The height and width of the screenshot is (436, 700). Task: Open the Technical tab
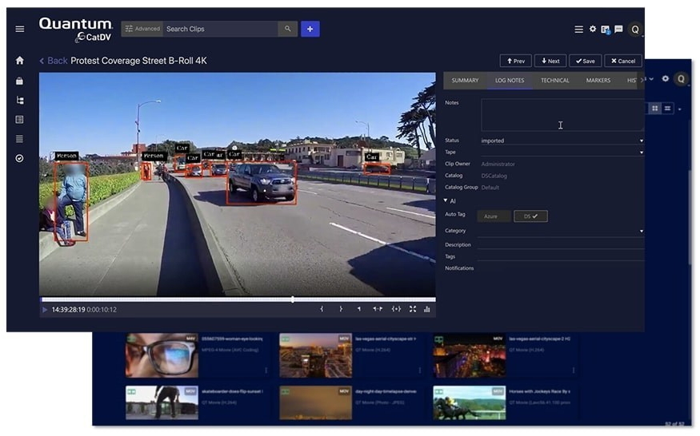[555, 80]
